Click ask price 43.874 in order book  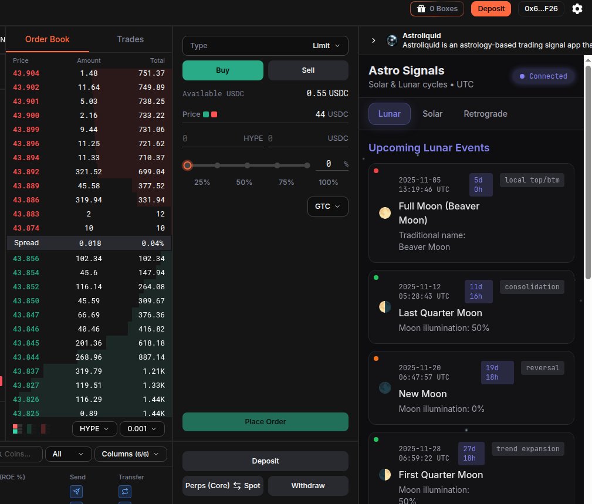click(26, 228)
